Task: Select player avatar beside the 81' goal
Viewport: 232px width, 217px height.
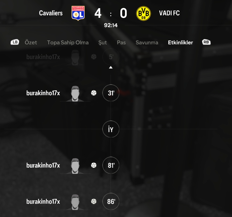Action: [x=75, y=166]
